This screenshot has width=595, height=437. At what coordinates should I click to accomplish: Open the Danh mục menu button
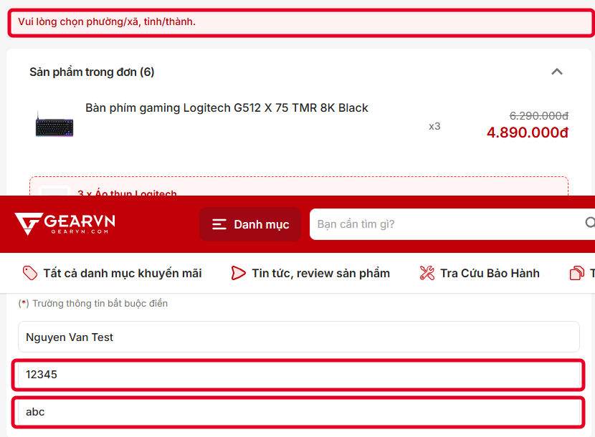[250, 224]
